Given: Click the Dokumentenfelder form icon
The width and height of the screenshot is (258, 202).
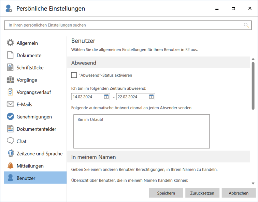Looking at the screenshot, I should pyautogui.click(x=10, y=129).
